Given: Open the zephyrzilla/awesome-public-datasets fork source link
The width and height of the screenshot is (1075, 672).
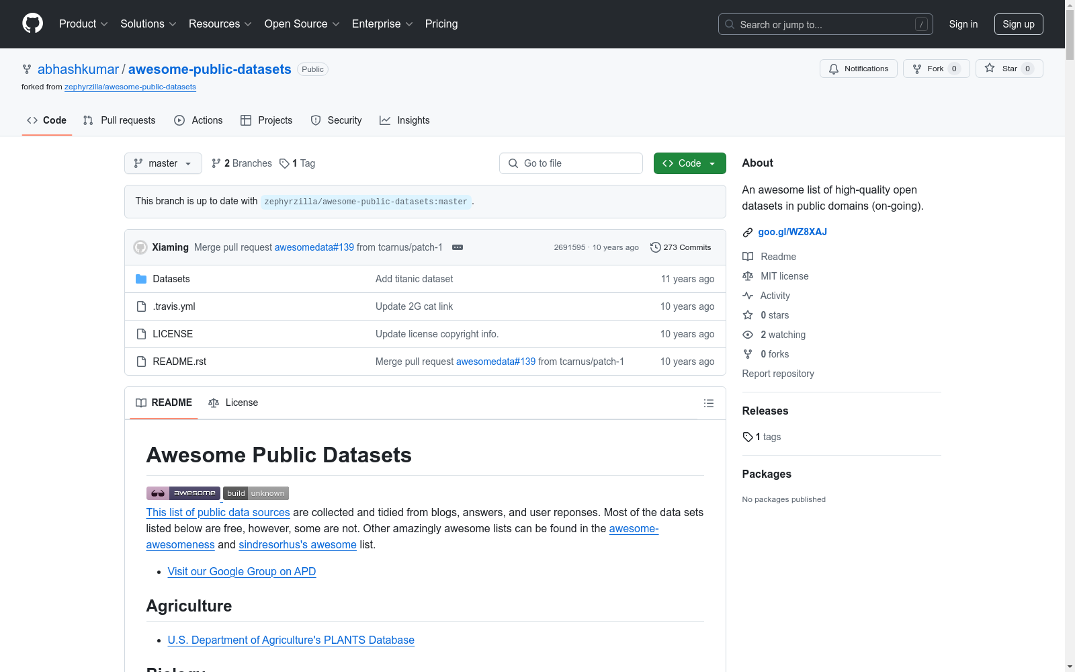Looking at the screenshot, I should [x=130, y=87].
